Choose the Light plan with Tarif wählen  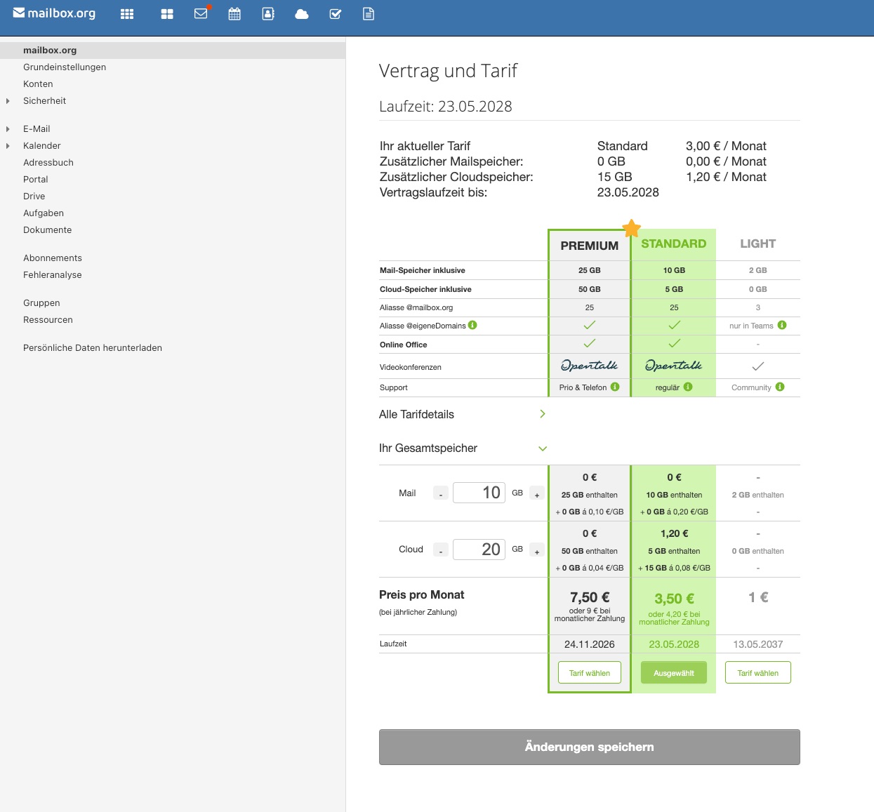pyautogui.click(x=758, y=672)
